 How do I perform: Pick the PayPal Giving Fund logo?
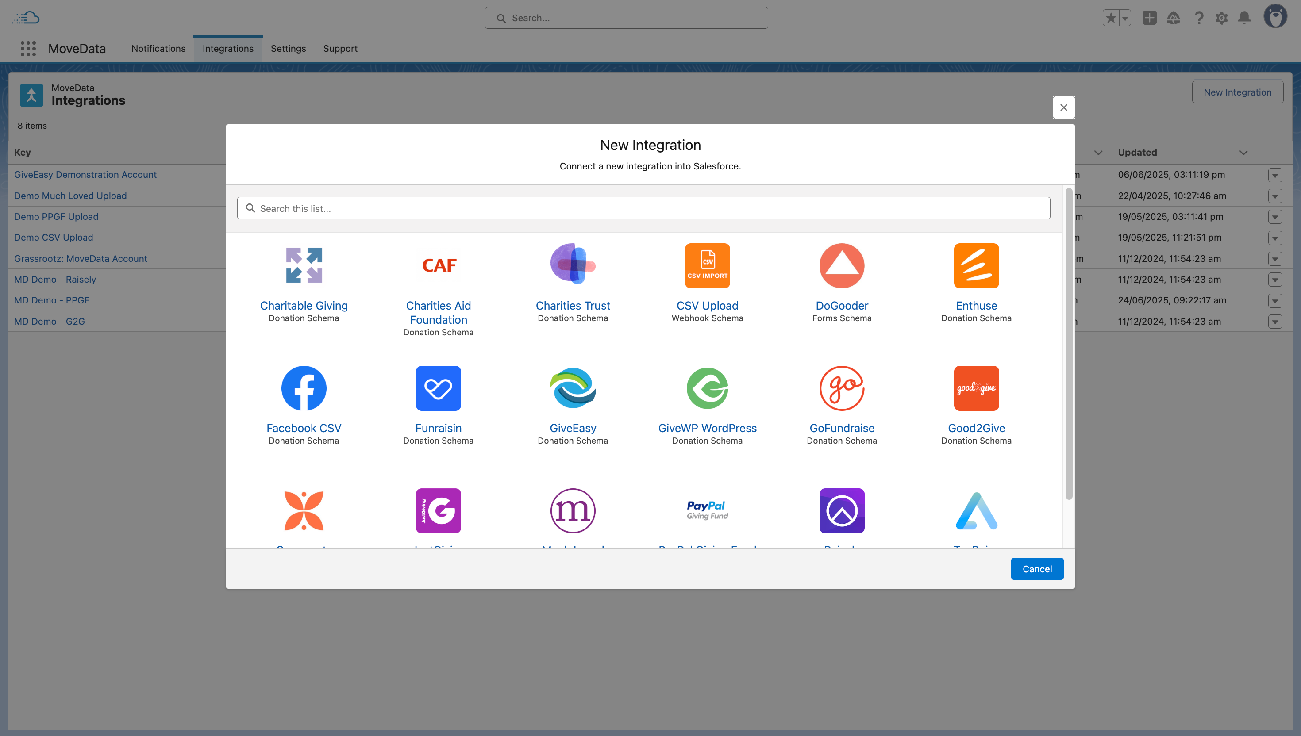point(707,510)
